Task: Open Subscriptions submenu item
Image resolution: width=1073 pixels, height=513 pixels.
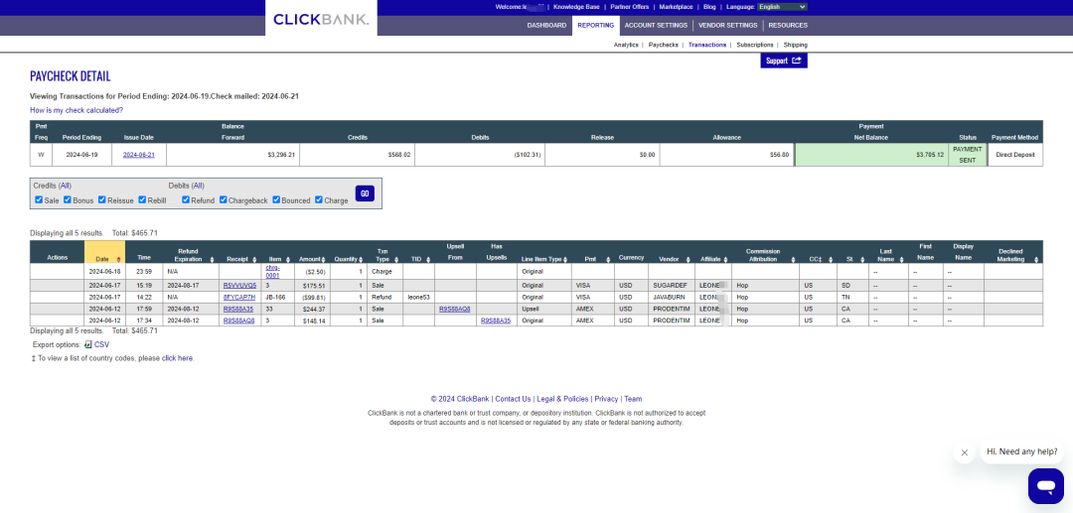Action: pos(755,45)
